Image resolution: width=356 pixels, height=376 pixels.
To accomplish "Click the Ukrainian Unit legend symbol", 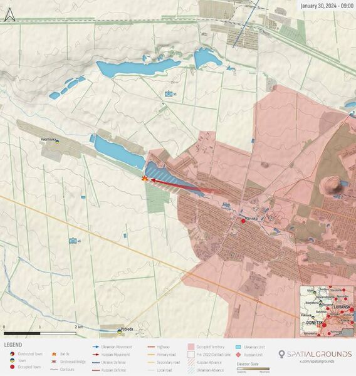I will pyautogui.click(x=238, y=347).
